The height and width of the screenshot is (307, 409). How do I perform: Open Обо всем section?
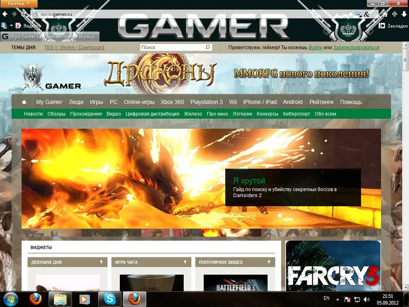pos(325,114)
